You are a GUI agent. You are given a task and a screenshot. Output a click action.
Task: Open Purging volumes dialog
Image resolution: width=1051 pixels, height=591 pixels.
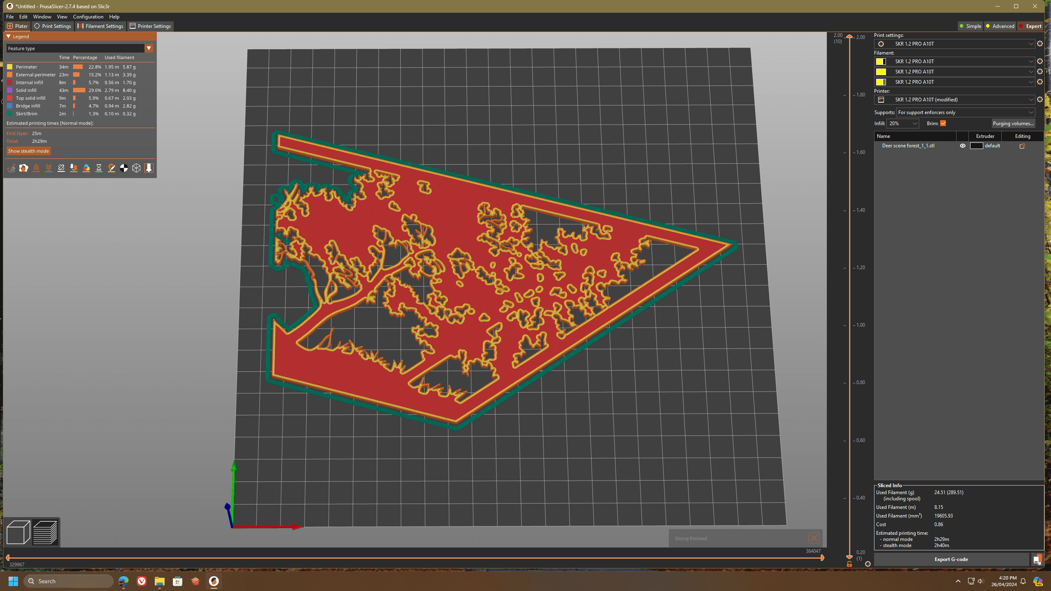point(1013,124)
